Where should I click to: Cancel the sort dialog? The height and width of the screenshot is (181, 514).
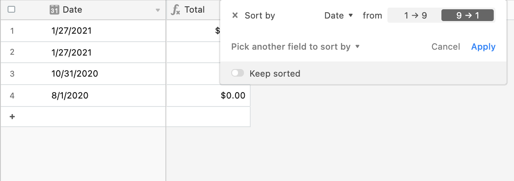[446, 47]
